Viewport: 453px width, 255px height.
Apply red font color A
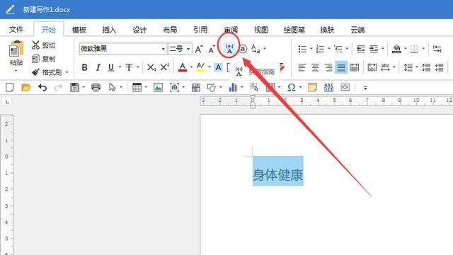click(x=183, y=68)
